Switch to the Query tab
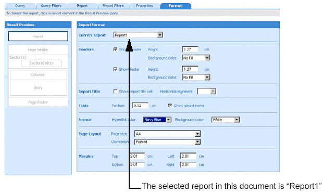This screenshot has height=192, width=323. 20,6
